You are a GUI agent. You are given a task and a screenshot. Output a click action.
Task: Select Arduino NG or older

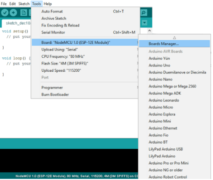pos(174,170)
